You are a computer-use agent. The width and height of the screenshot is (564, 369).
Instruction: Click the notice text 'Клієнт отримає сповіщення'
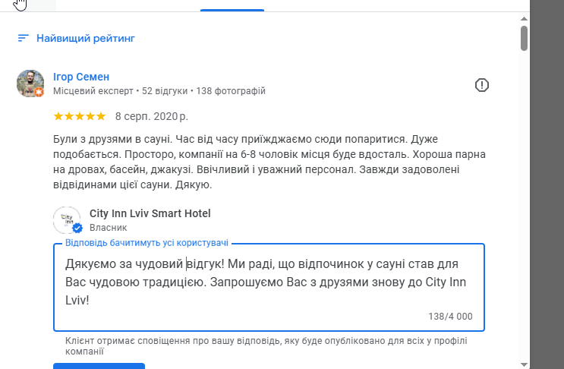coord(266,346)
